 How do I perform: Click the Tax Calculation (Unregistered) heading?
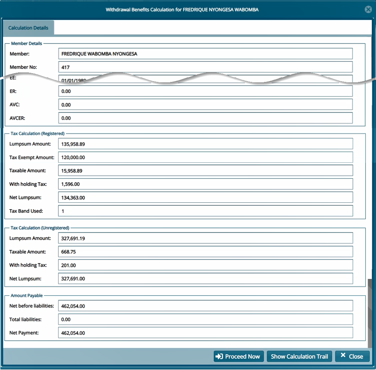[40, 228]
